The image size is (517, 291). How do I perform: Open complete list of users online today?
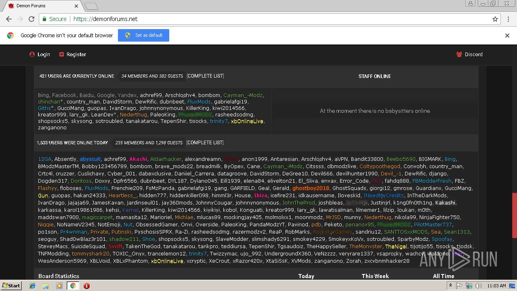pyautogui.click(x=205, y=143)
